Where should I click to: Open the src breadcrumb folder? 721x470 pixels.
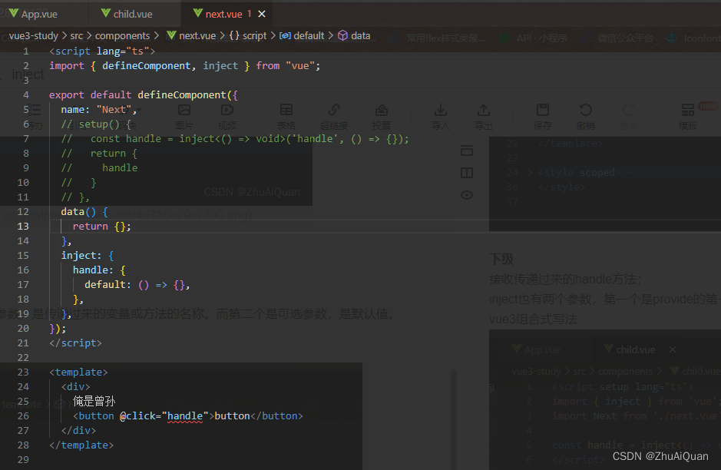[x=77, y=36]
